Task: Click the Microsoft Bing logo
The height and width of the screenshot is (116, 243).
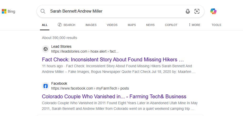Action: pos(8,11)
